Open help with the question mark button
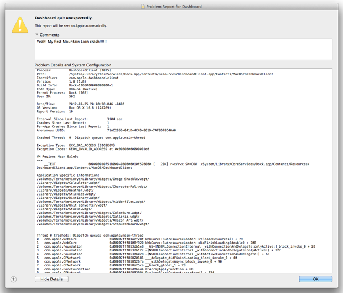Image resolution: width=343 pixels, height=293 pixels. tap(14, 279)
